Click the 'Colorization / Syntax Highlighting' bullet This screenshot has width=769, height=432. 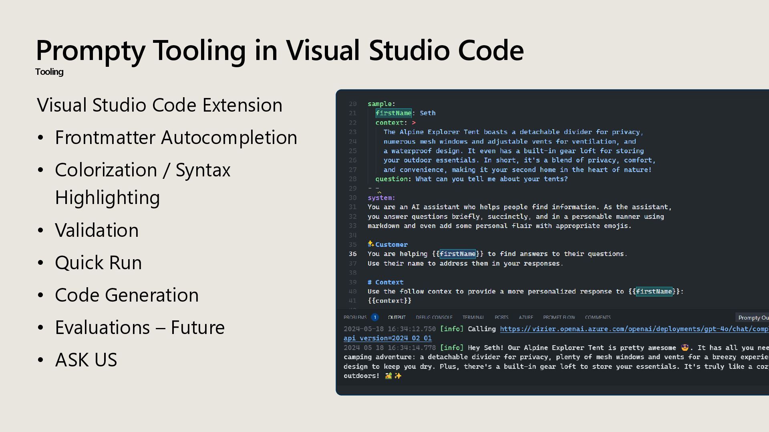coord(143,184)
